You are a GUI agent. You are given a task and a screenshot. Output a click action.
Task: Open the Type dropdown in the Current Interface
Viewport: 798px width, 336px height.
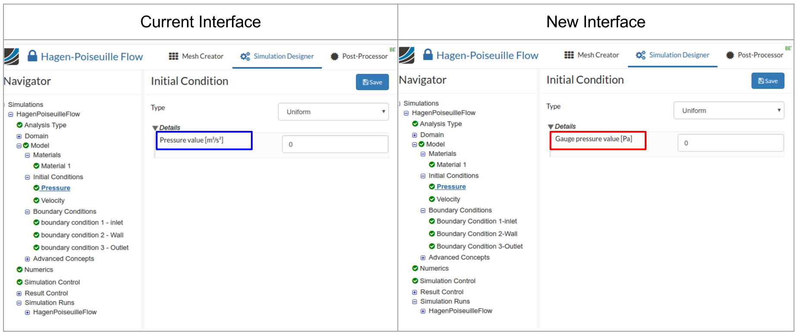tap(333, 112)
